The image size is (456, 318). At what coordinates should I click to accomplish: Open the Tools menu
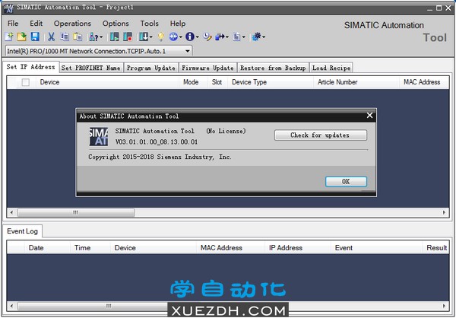[x=150, y=24]
